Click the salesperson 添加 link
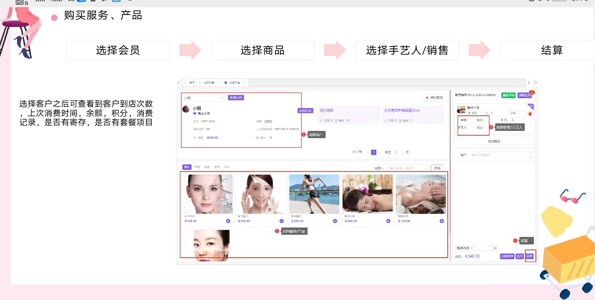This screenshot has height=300, width=595. click(479, 120)
